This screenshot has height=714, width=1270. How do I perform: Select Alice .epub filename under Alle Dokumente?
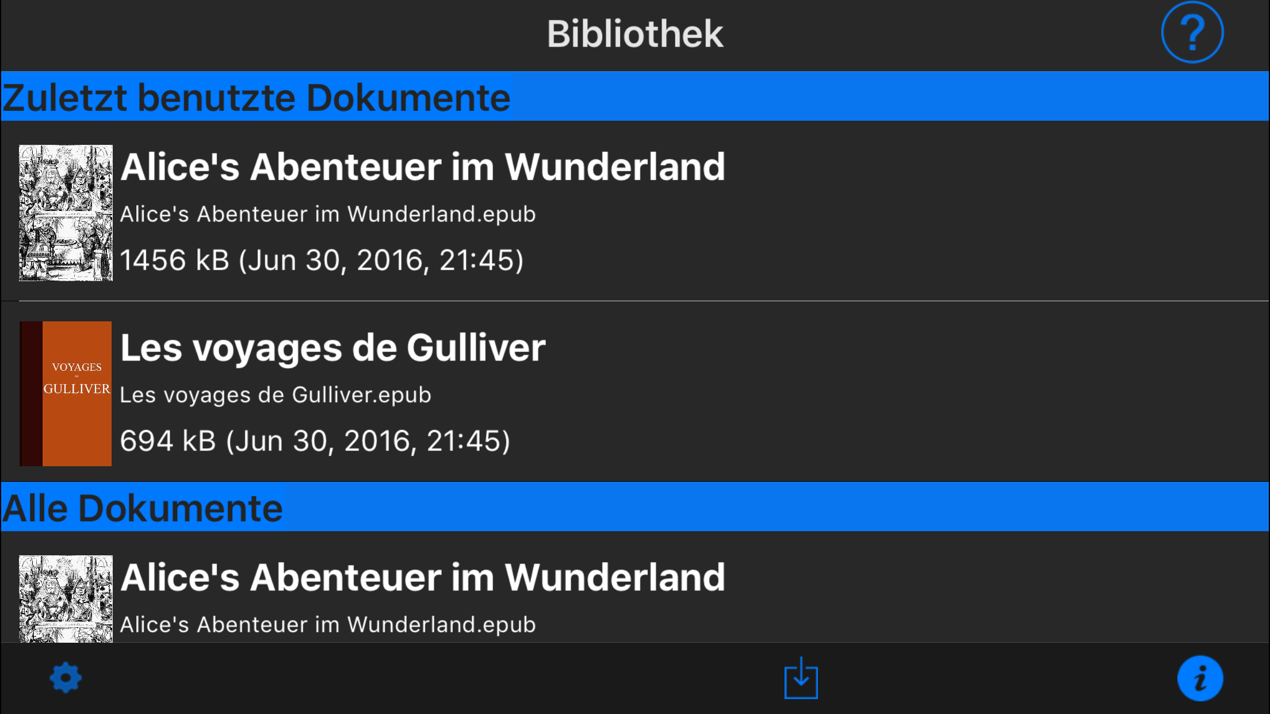pos(328,624)
